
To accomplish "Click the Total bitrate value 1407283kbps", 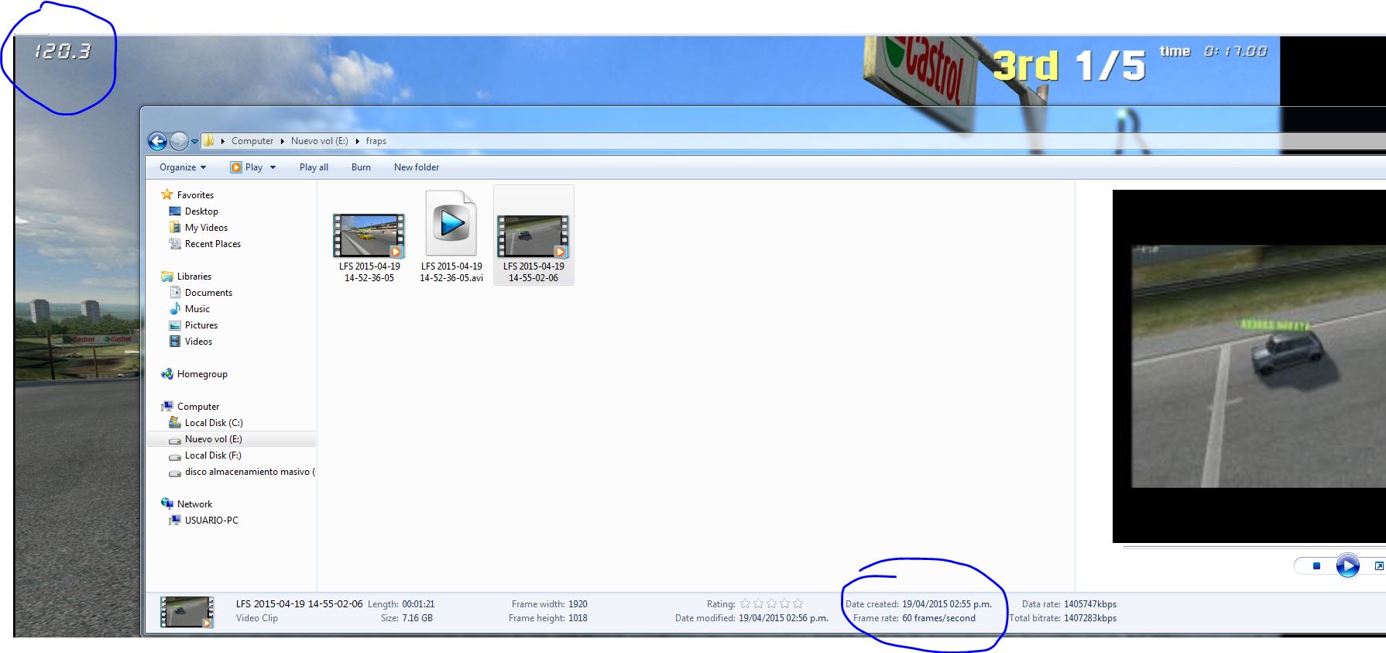I will coord(1090,618).
